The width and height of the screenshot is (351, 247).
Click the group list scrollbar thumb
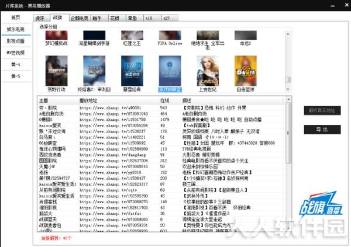(288, 79)
